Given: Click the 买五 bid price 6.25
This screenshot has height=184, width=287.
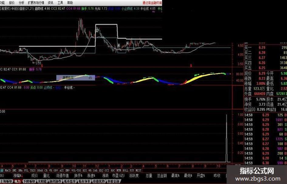Looking at the screenshot, I should point(262,68).
